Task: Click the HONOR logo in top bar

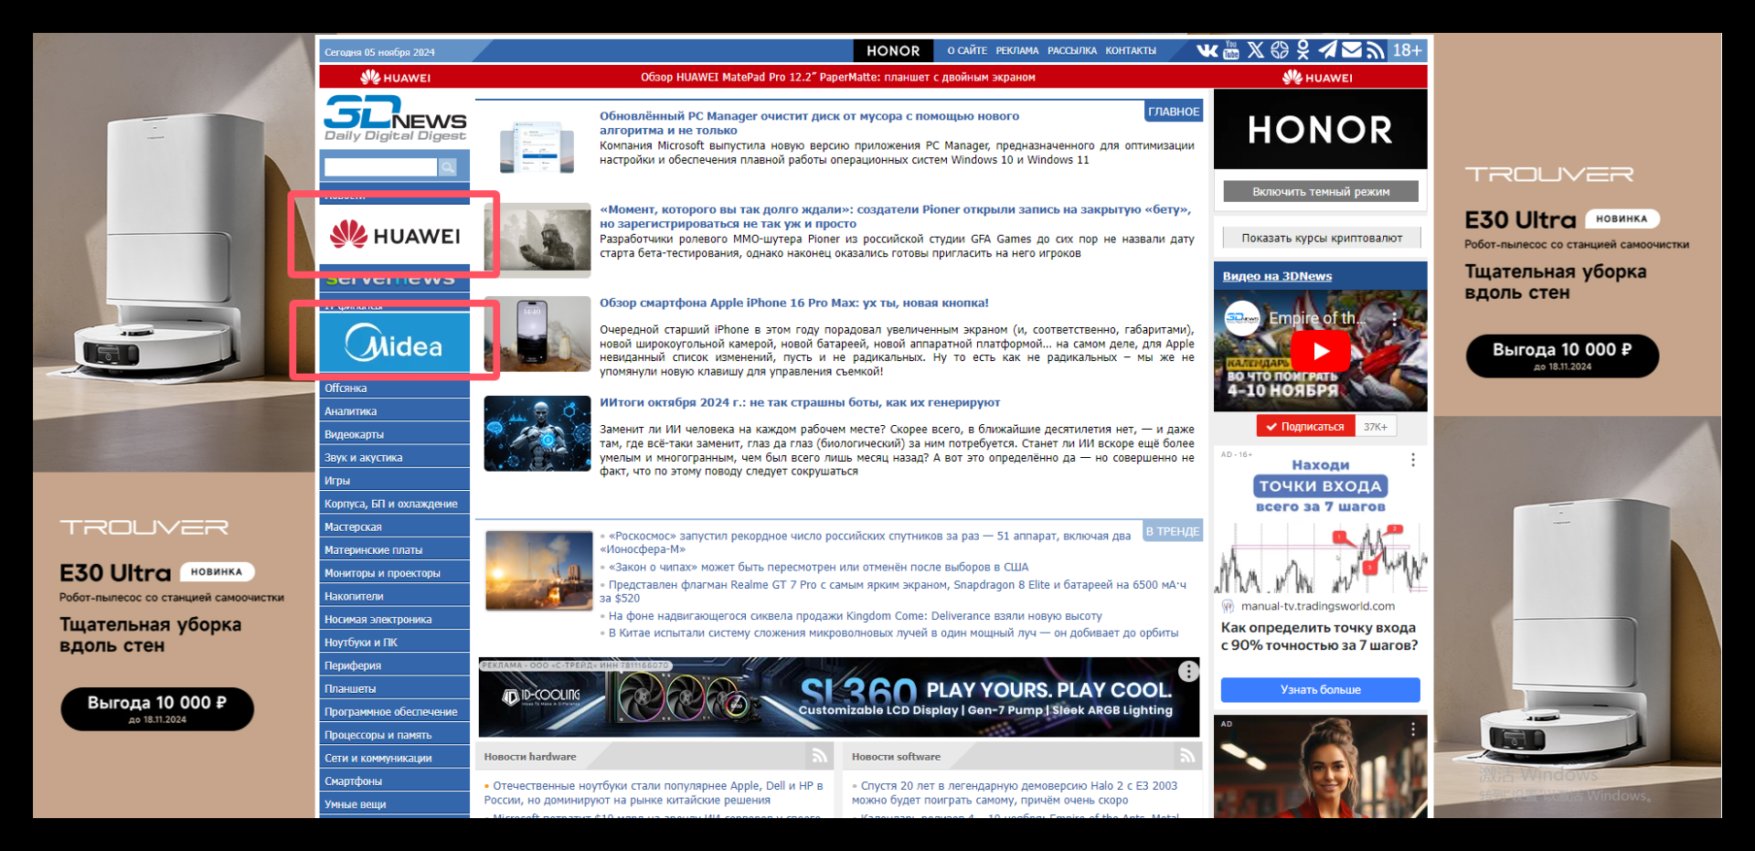Action: click(893, 51)
